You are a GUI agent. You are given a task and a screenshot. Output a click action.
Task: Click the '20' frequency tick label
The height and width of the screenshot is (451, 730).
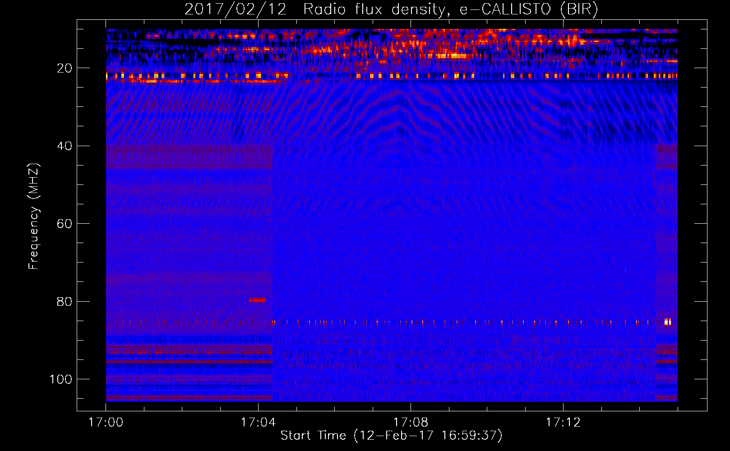(65, 68)
